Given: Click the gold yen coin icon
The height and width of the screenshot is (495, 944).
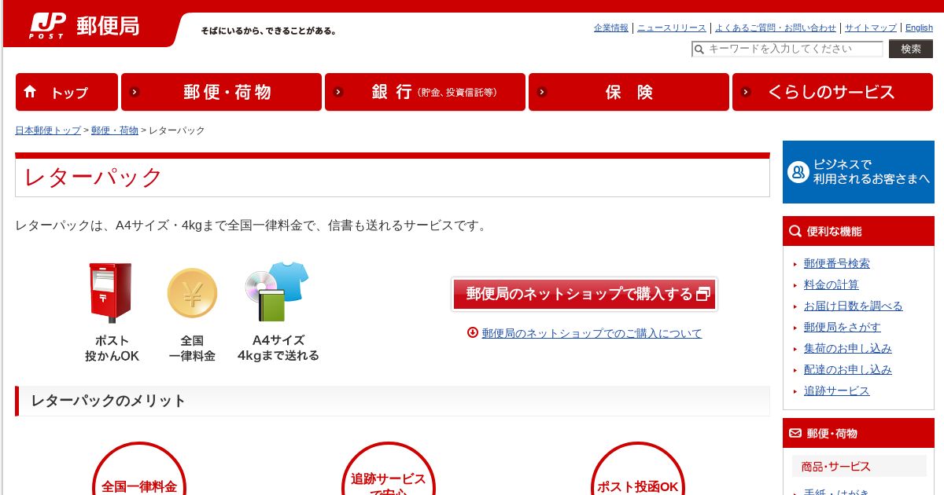Looking at the screenshot, I should point(192,293).
